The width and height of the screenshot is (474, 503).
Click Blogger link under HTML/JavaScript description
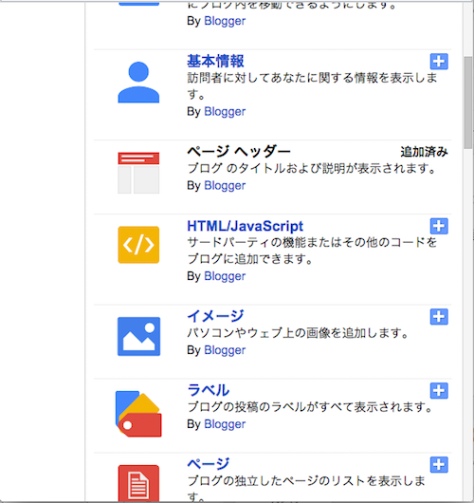click(x=225, y=276)
